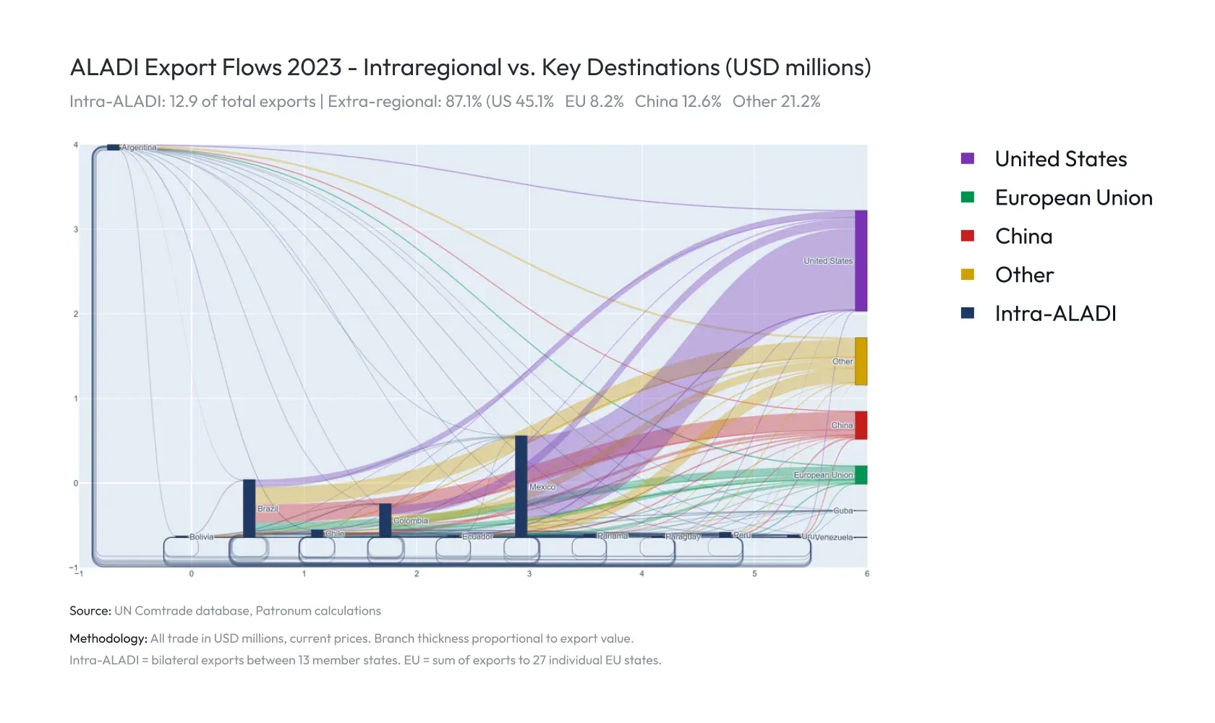Viewport: 1215px width, 723px height.
Task: Toggle the Intra-ALADI legend entry
Action: click(1055, 313)
